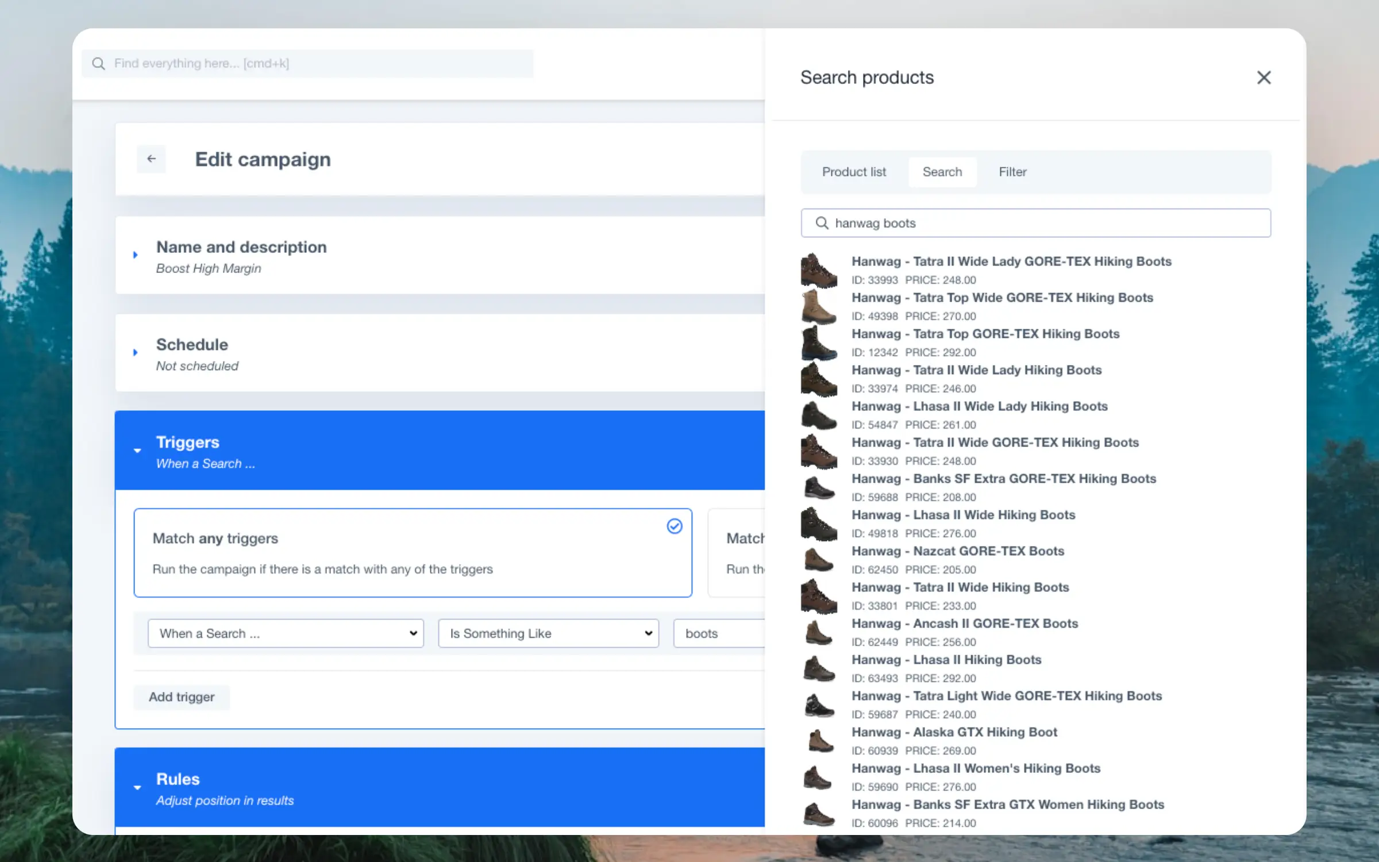Click the back arrow icon in Edit campaign
1379x862 pixels.
[x=151, y=159]
